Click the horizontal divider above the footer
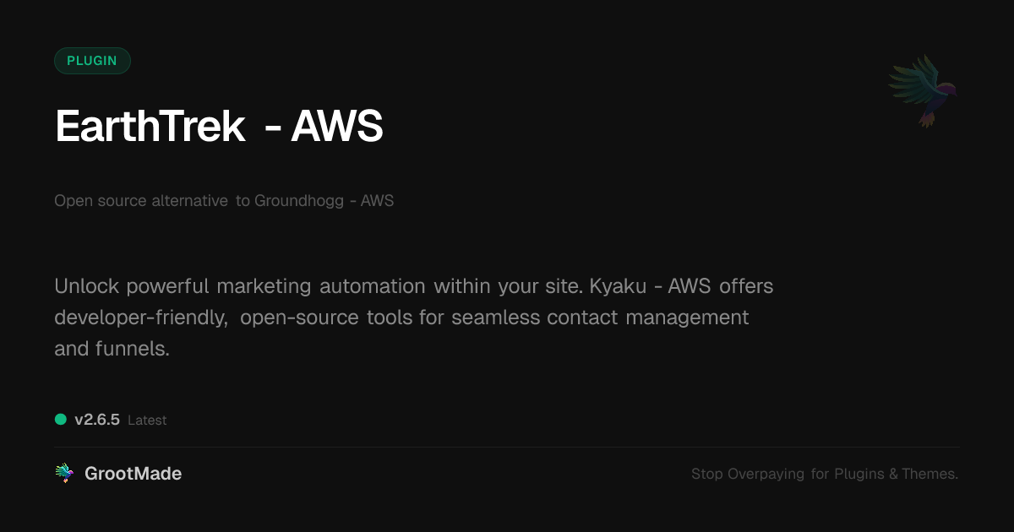This screenshot has width=1014, height=532. 507,447
